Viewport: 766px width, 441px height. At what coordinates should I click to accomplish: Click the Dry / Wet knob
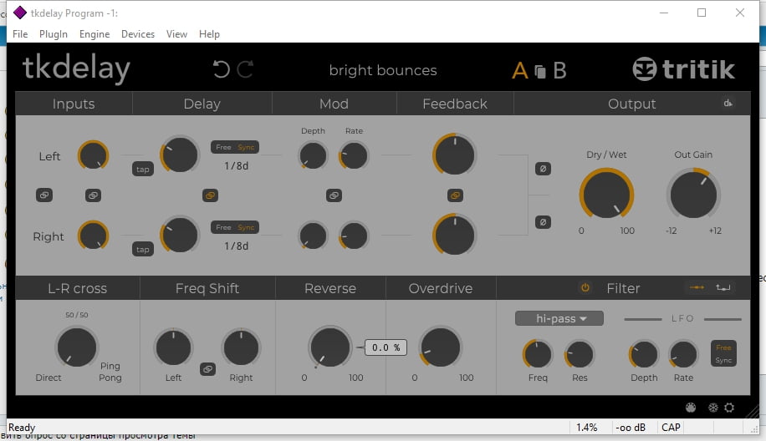[x=606, y=195]
